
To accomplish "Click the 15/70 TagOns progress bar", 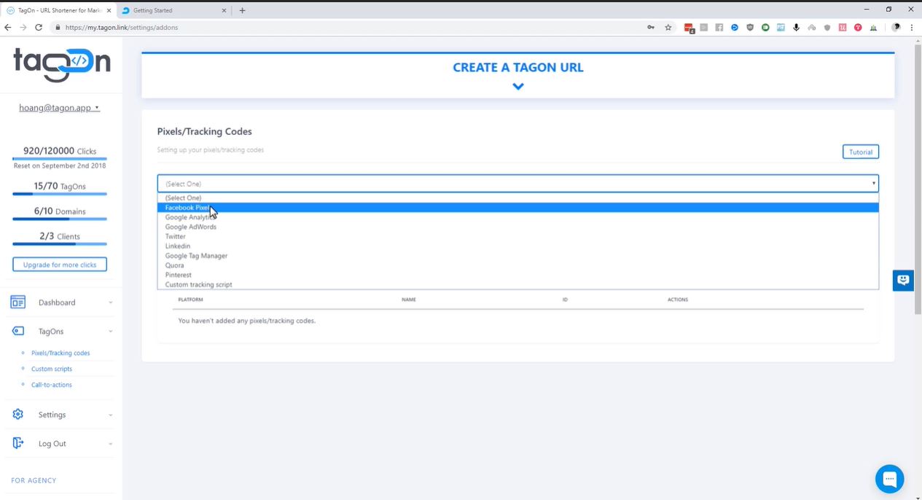I will click(60, 194).
